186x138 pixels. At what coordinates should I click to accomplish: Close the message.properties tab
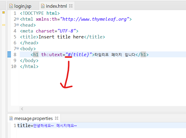[x=57, y=118]
